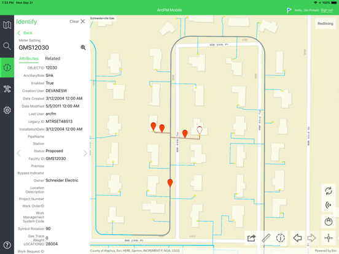Select the red pin on NW 64th Ter south
The width and height of the screenshot is (339, 254).
[x=170, y=183]
